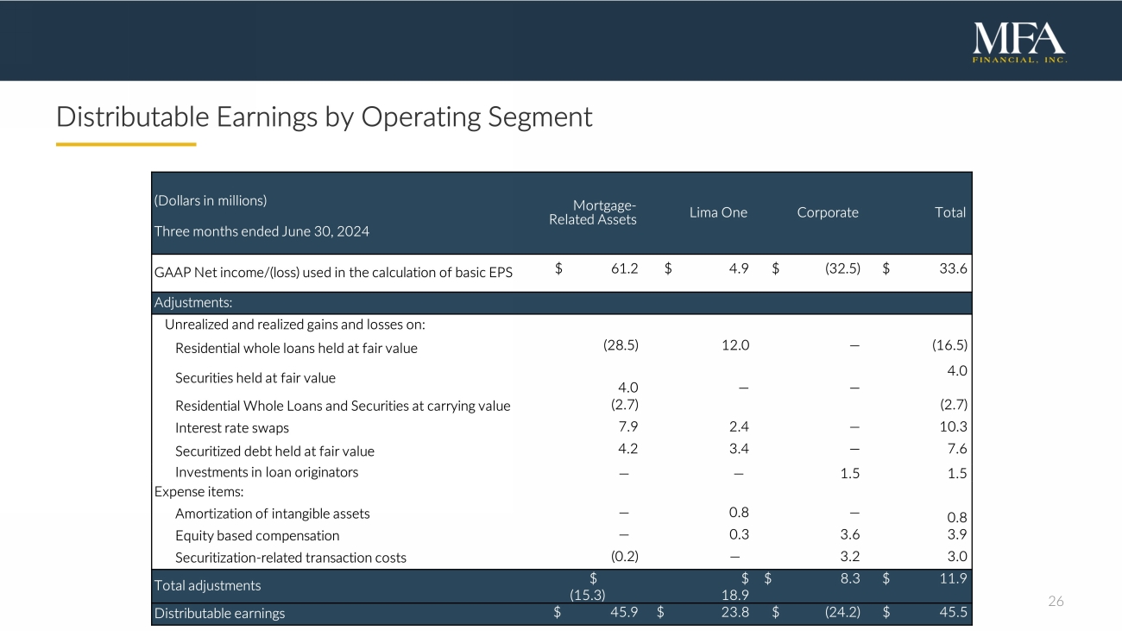Select the Total adjustments row label

point(207,585)
